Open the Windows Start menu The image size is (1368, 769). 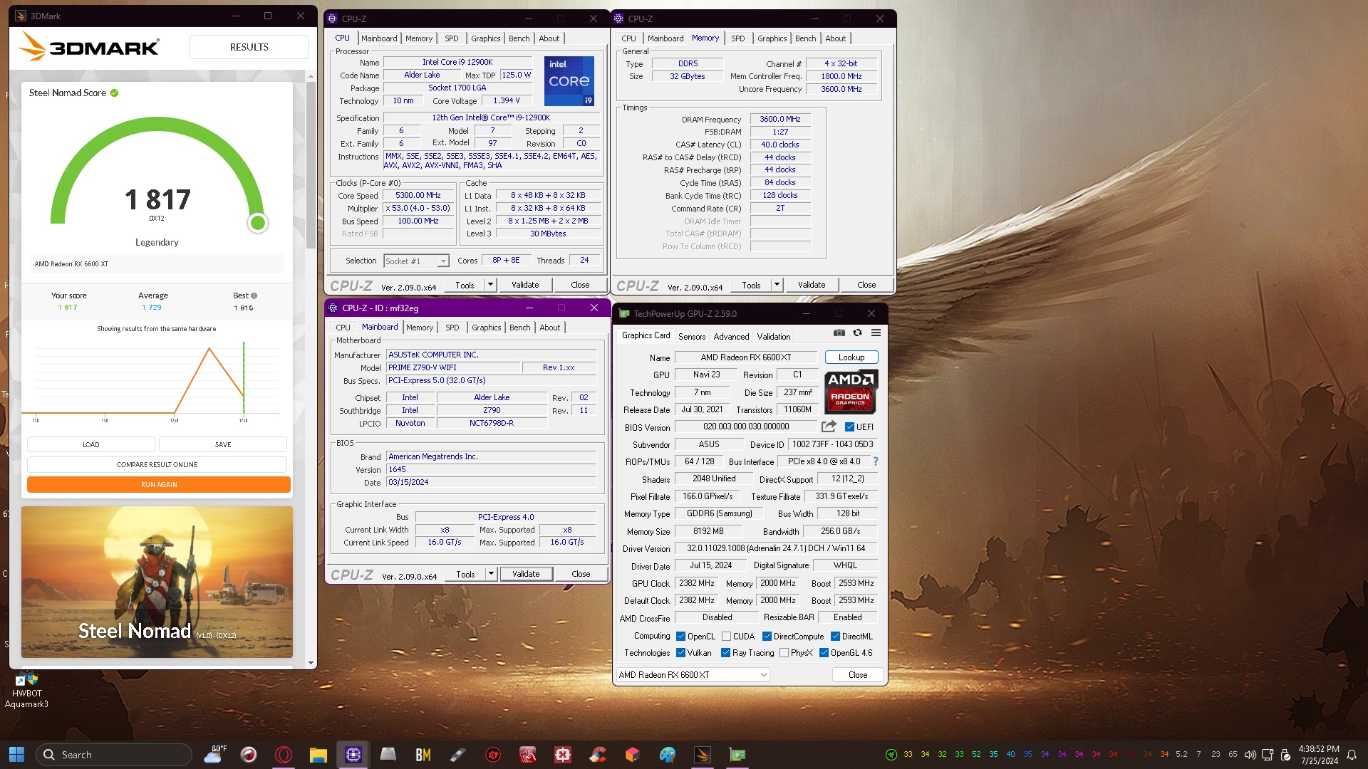pos(16,755)
